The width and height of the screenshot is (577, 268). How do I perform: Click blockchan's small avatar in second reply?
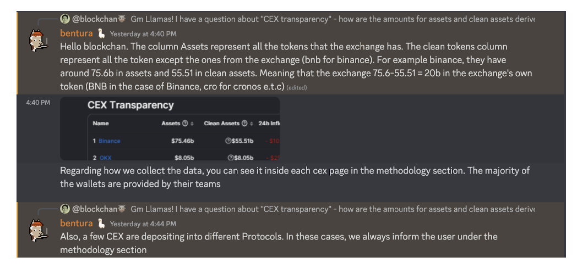point(65,209)
